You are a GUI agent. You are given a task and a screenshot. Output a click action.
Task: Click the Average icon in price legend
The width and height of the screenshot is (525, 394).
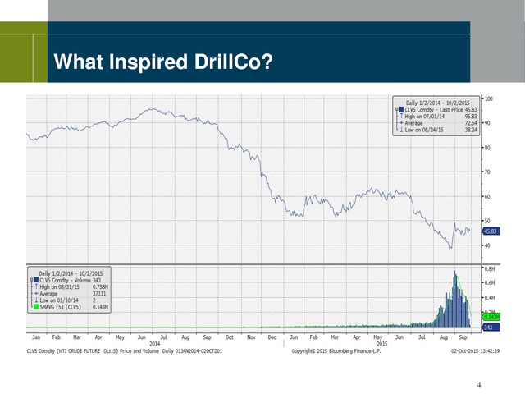[402, 122]
